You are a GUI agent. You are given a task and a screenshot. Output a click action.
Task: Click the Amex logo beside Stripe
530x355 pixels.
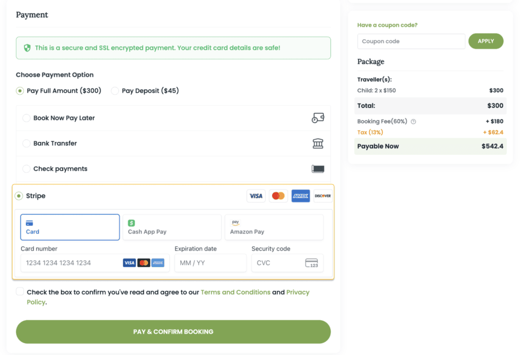(301, 196)
